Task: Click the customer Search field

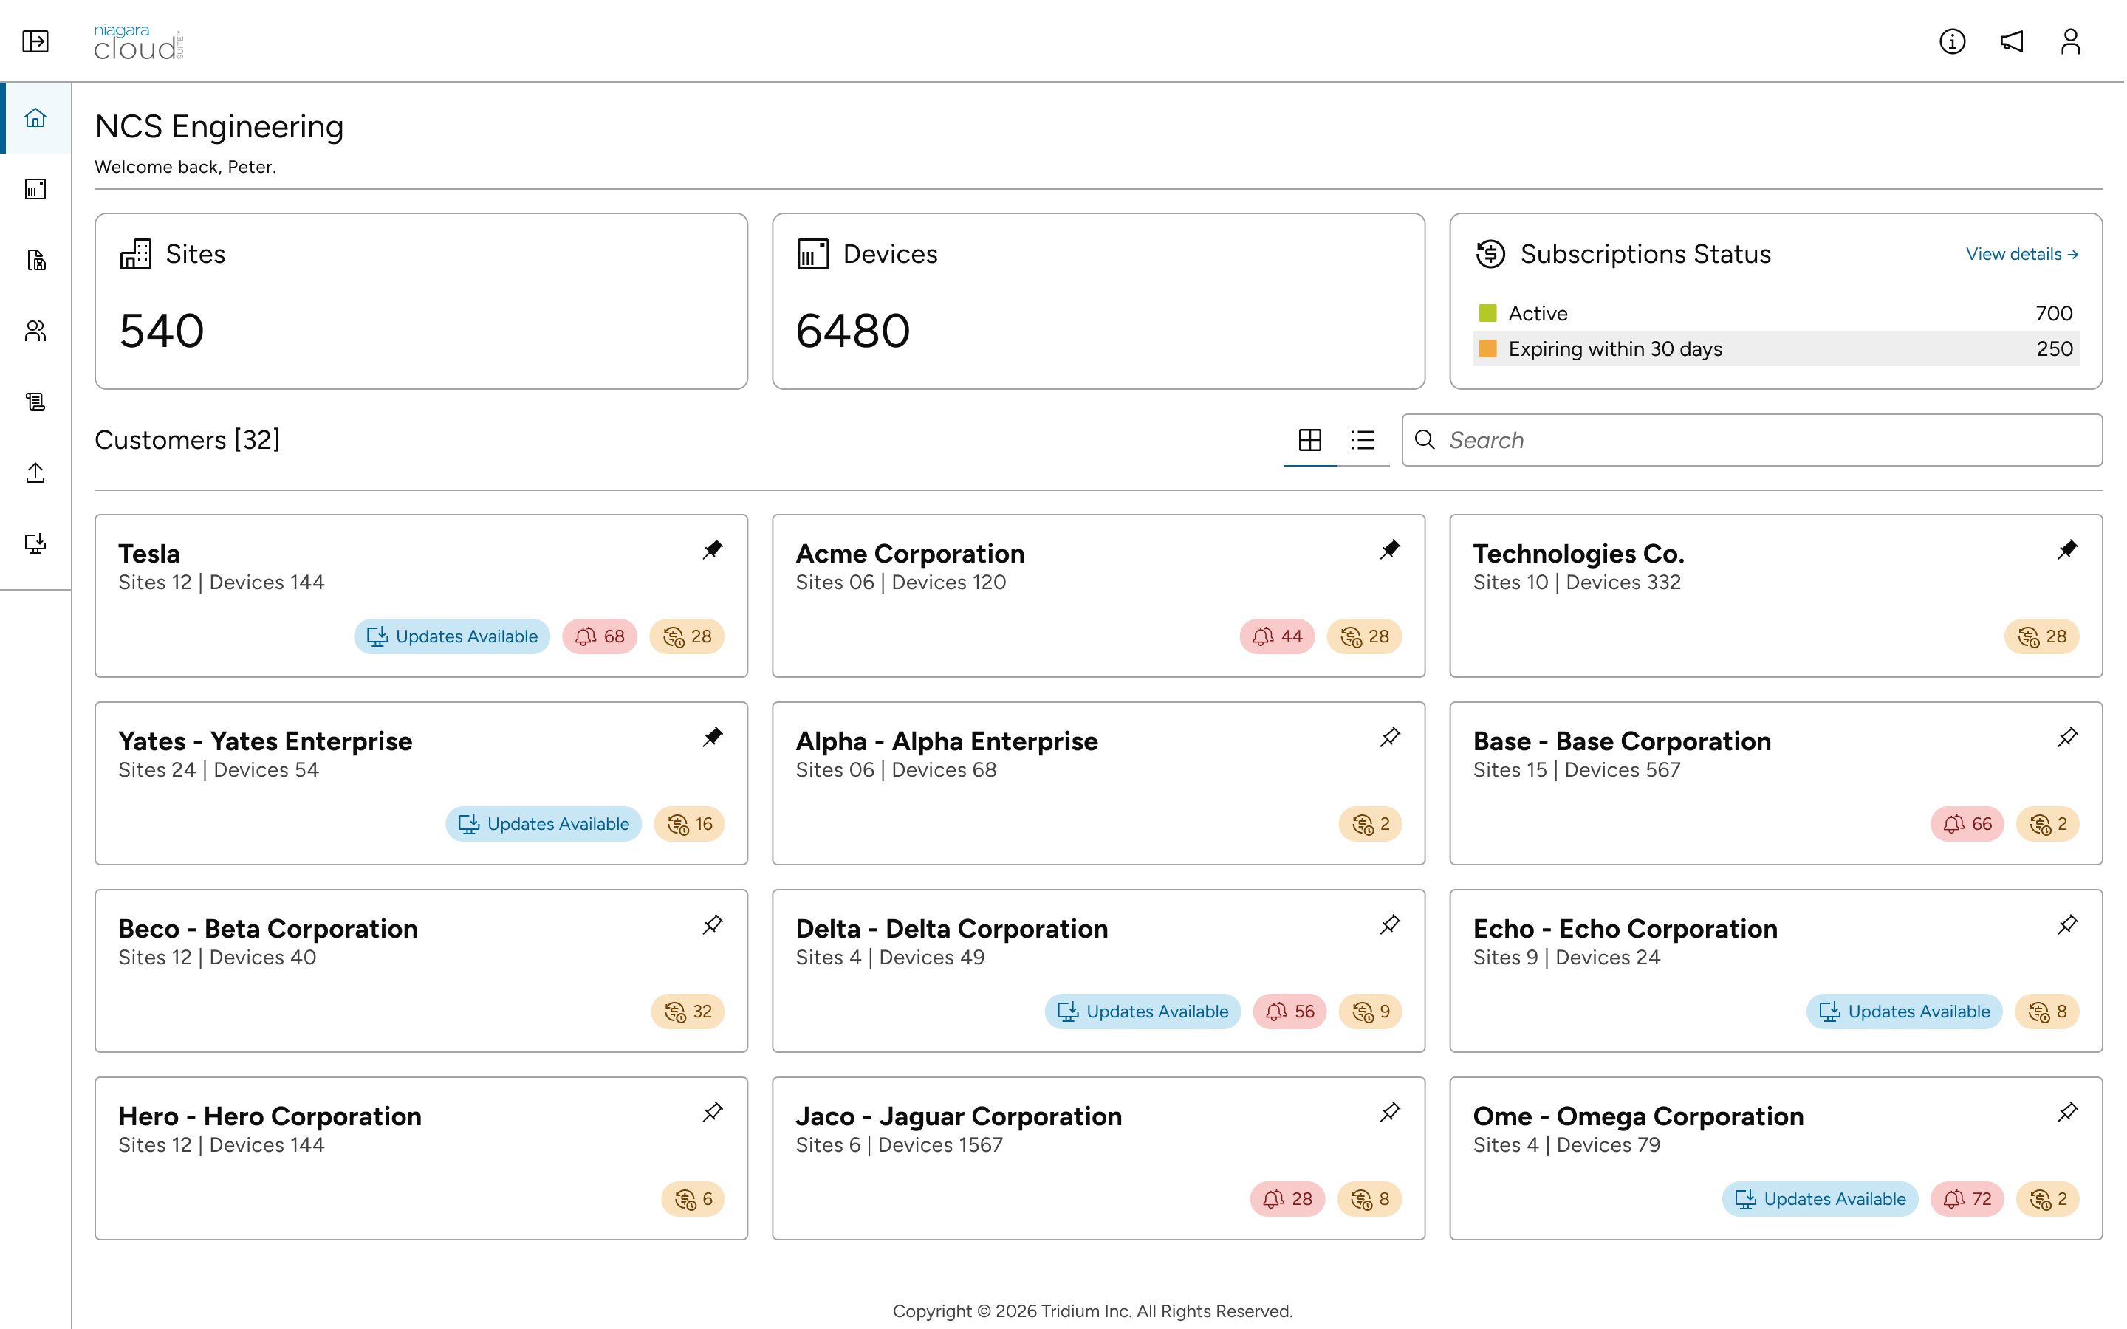Action: pyautogui.click(x=1752, y=439)
